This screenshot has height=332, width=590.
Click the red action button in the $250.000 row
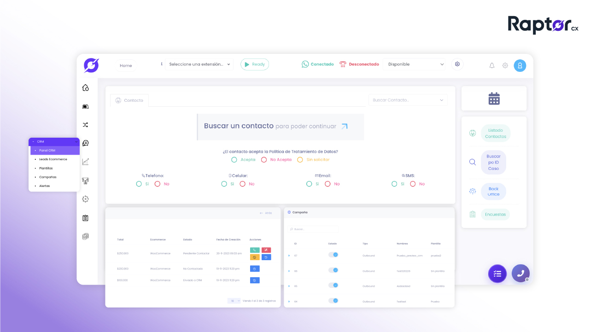[266, 250]
